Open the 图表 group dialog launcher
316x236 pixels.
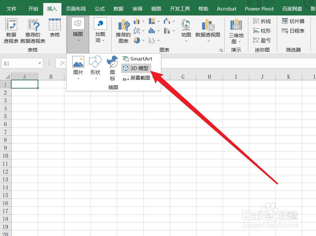tap(221, 50)
